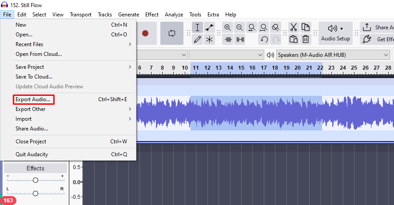The width and height of the screenshot is (394, 205).
Task: Click the Delete (trash) icon
Action: pyautogui.click(x=306, y=39)
